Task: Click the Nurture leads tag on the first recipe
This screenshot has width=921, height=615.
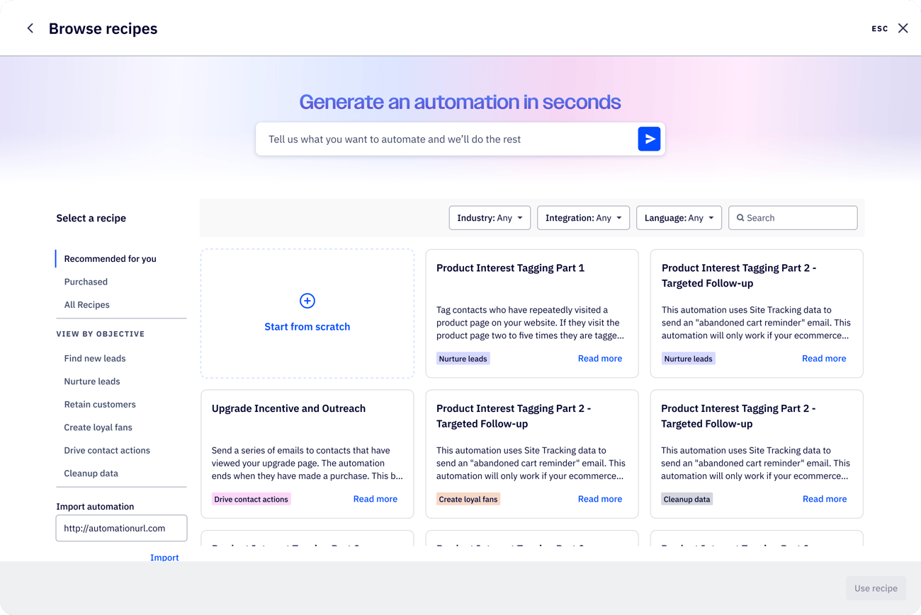Action: pos(463,358)
